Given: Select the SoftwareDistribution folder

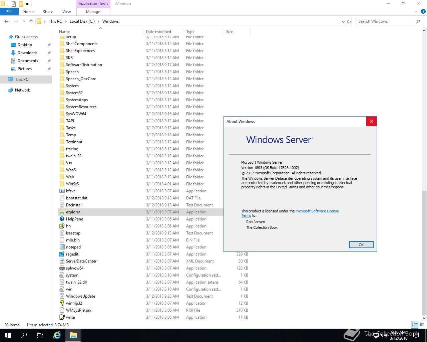Looking at the screenshot, I should [84, 65].
